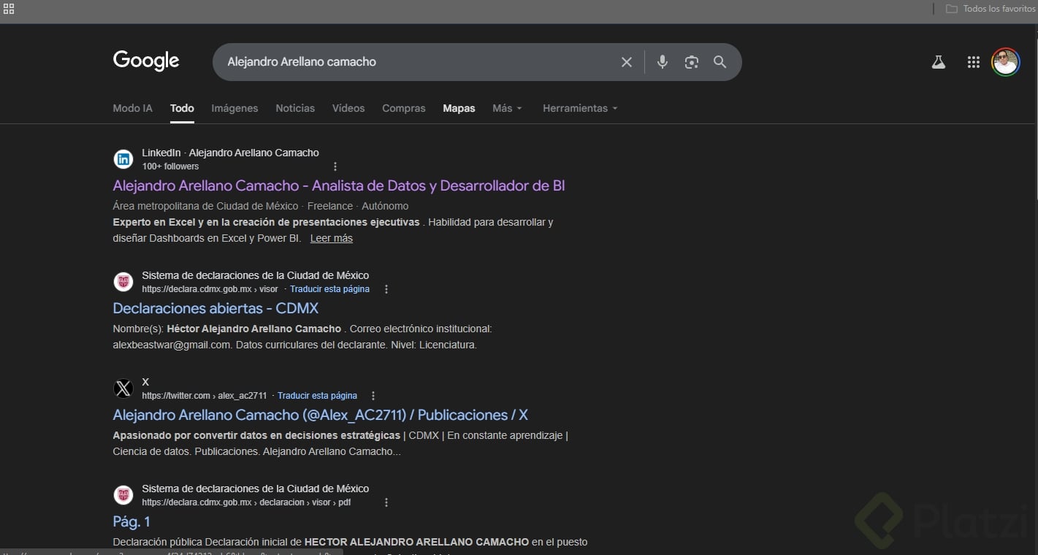
Task: Click the alexbeastwar@gmail.com snippet text
Action: tap(172, 345)
